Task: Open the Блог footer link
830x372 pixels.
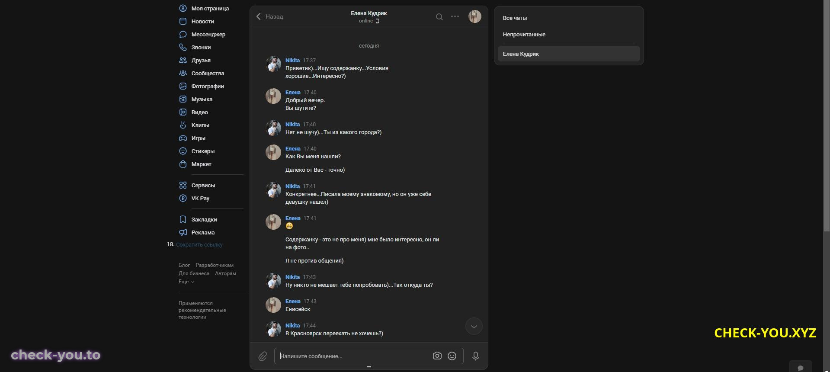Action: pyautogui.click(x=184, y=265)
